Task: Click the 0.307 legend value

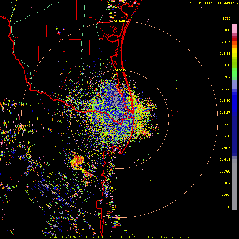Action: click(x=225, y=183)
